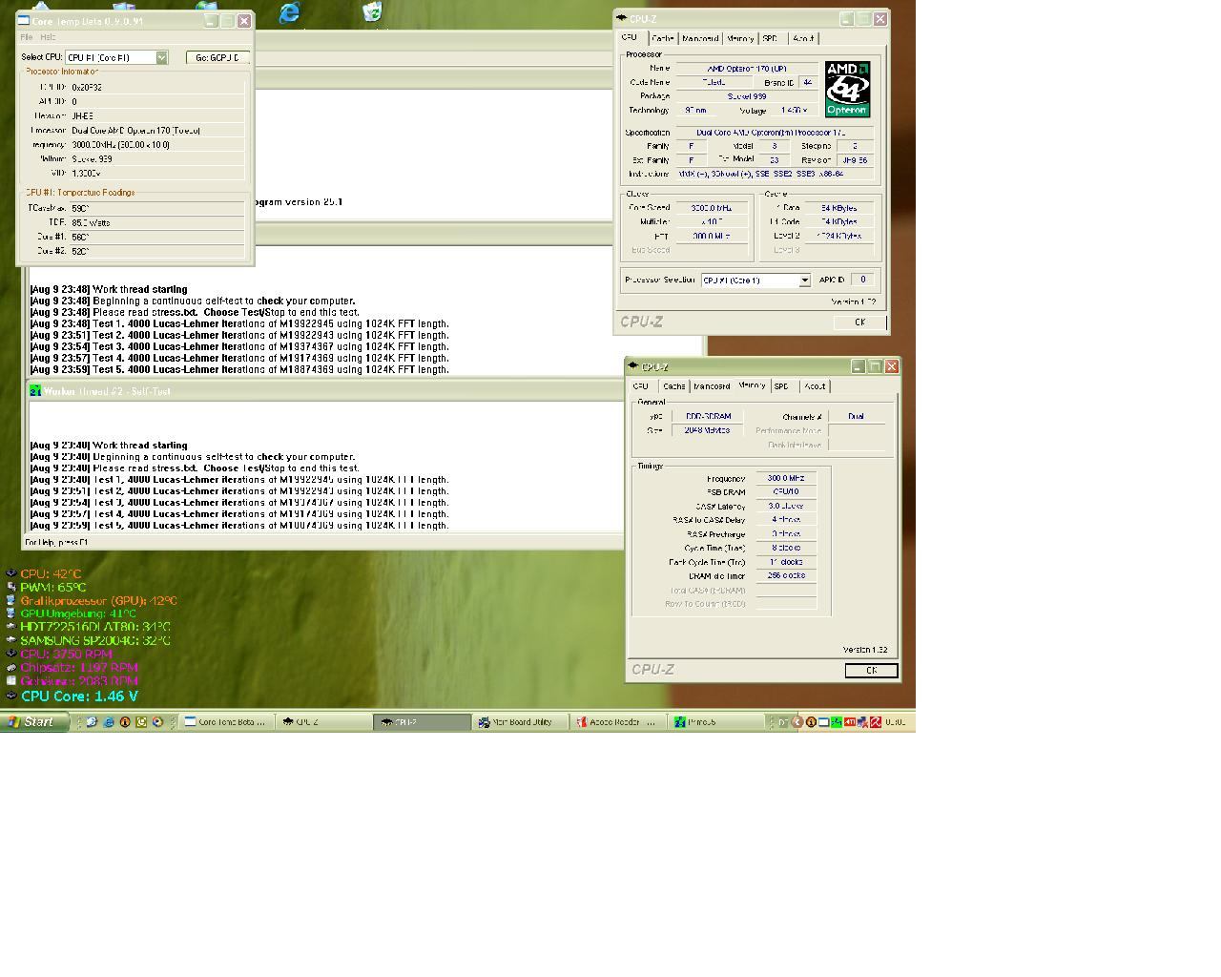
Task: Activate Main Board Utility taskbar button
Action: 520,722
